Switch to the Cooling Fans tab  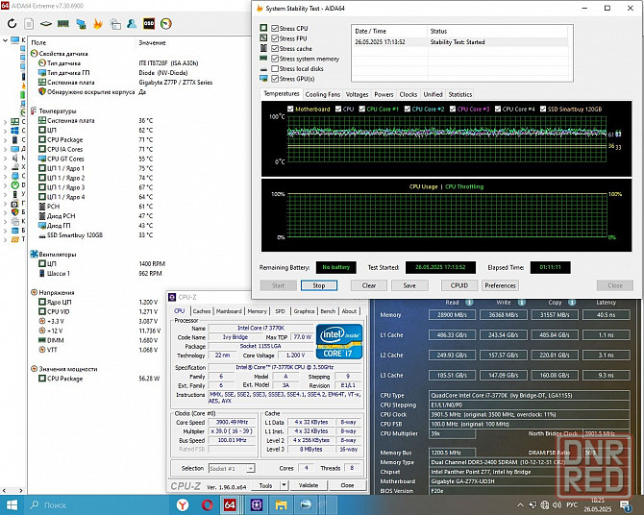click(x=322, y=94)
